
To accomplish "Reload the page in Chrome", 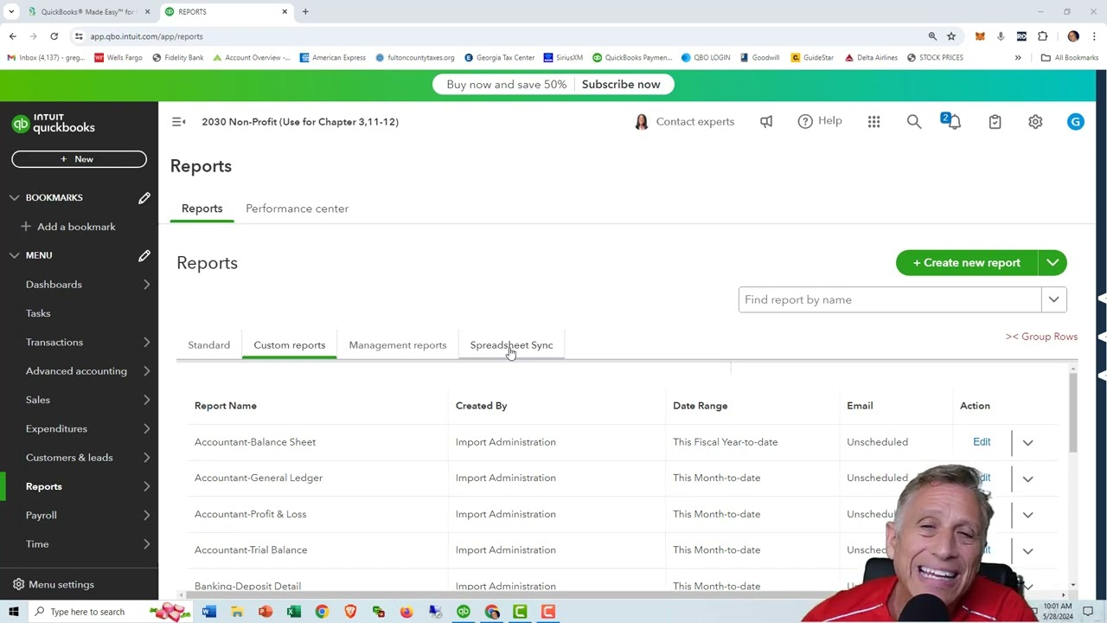I will 54,36.
